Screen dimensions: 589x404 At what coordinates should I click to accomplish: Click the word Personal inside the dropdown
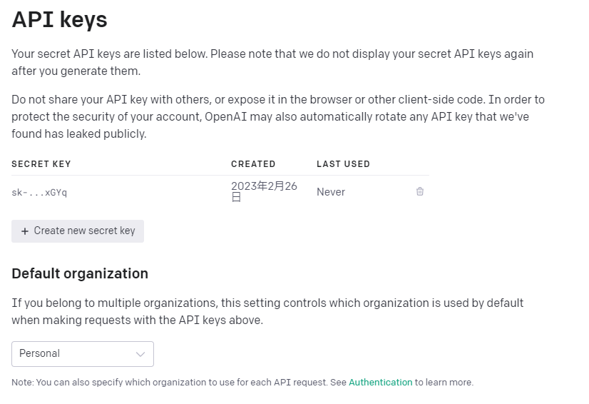(x=40, y=354)
